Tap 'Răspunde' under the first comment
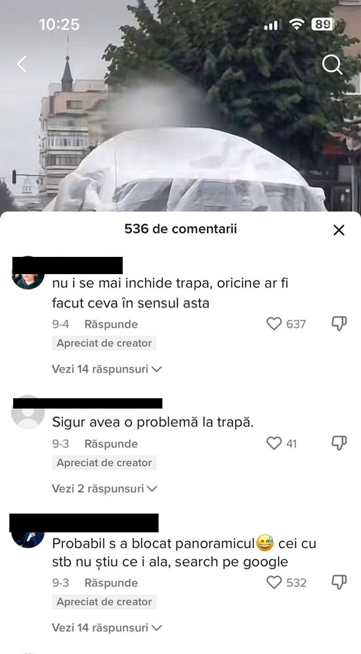This screenshot has height=654, width=361. click(111, 324)
